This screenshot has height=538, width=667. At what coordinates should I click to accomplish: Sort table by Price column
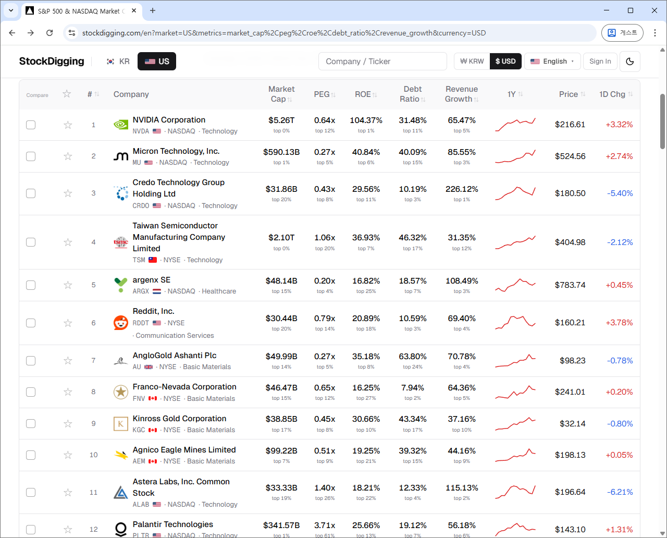[572, 94]
